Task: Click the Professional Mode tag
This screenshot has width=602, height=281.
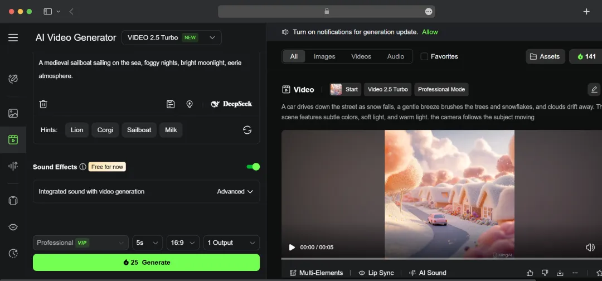Action: pos(441,89)
